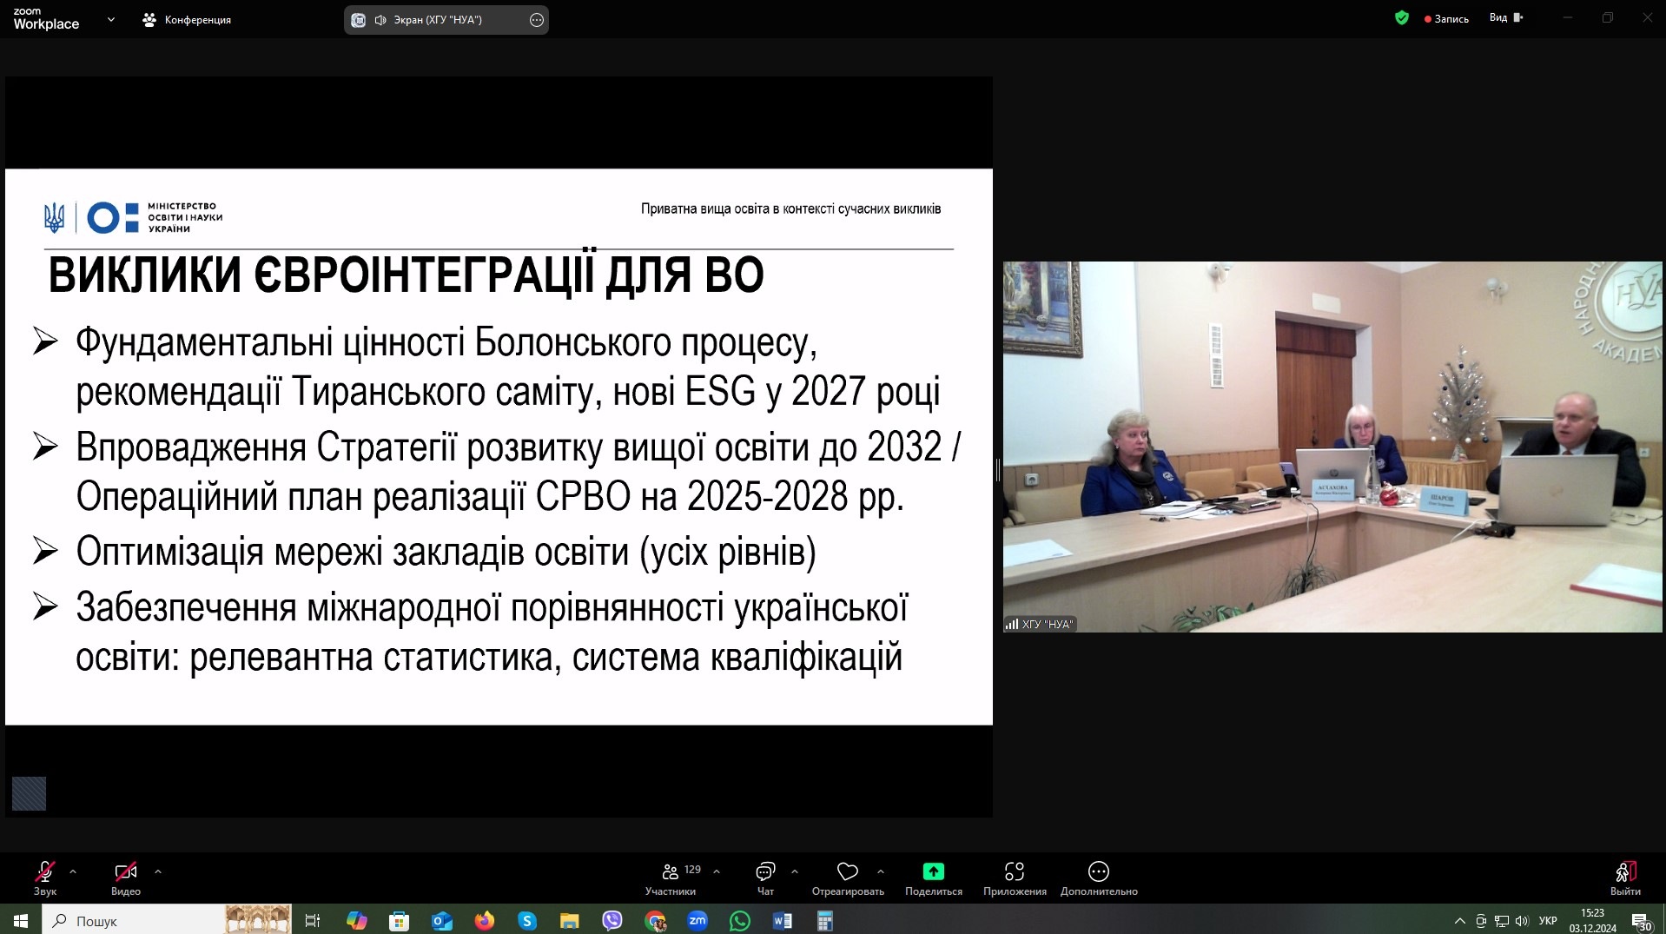
Task: Open the Вид view layout menu
Action: click(x=1505, y=17)
